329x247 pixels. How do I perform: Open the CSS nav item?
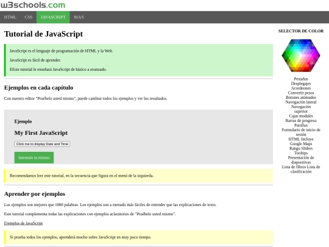(x=29, y=17)
